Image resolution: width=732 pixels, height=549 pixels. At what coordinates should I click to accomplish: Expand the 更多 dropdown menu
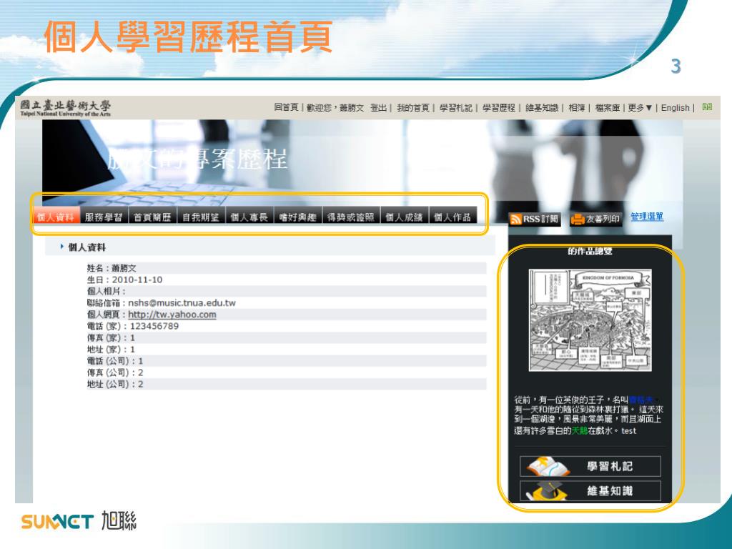click(x=640, y=108)
